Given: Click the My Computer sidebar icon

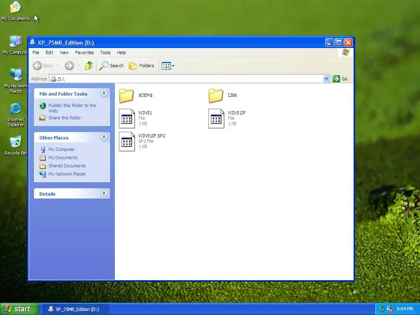Looking at the screenshot, I should pos(43,149).
